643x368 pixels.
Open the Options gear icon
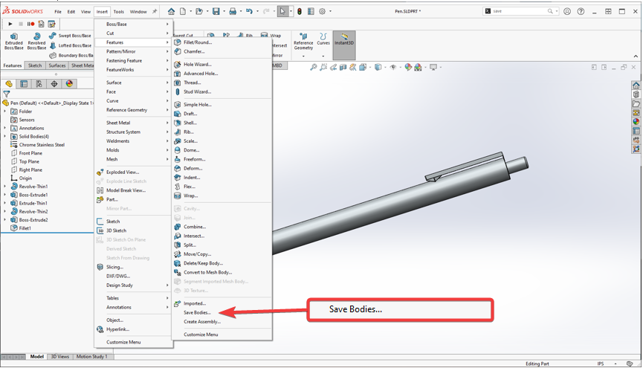click(323, 11)
